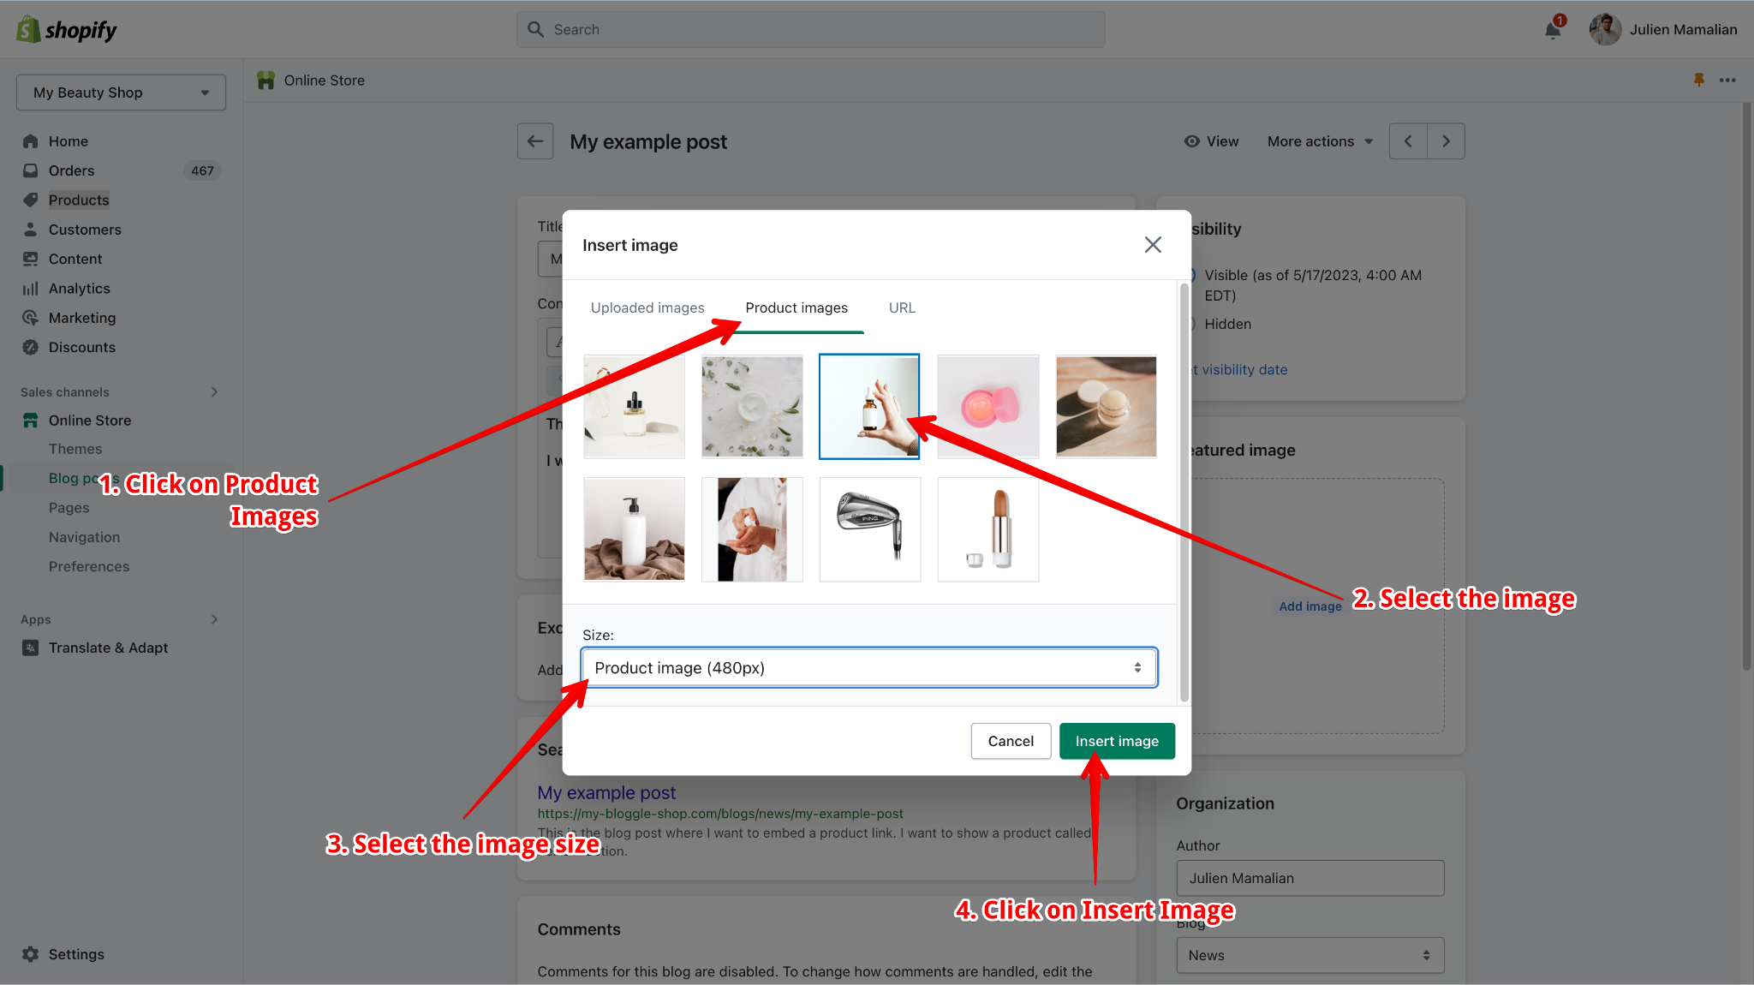The width and height of the screenshot is (1754, 985).
Task: Open the Customers section
Action: point(84,229)
